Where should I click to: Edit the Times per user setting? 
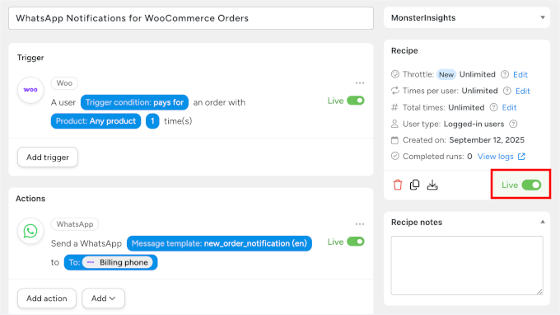(522, 92)
